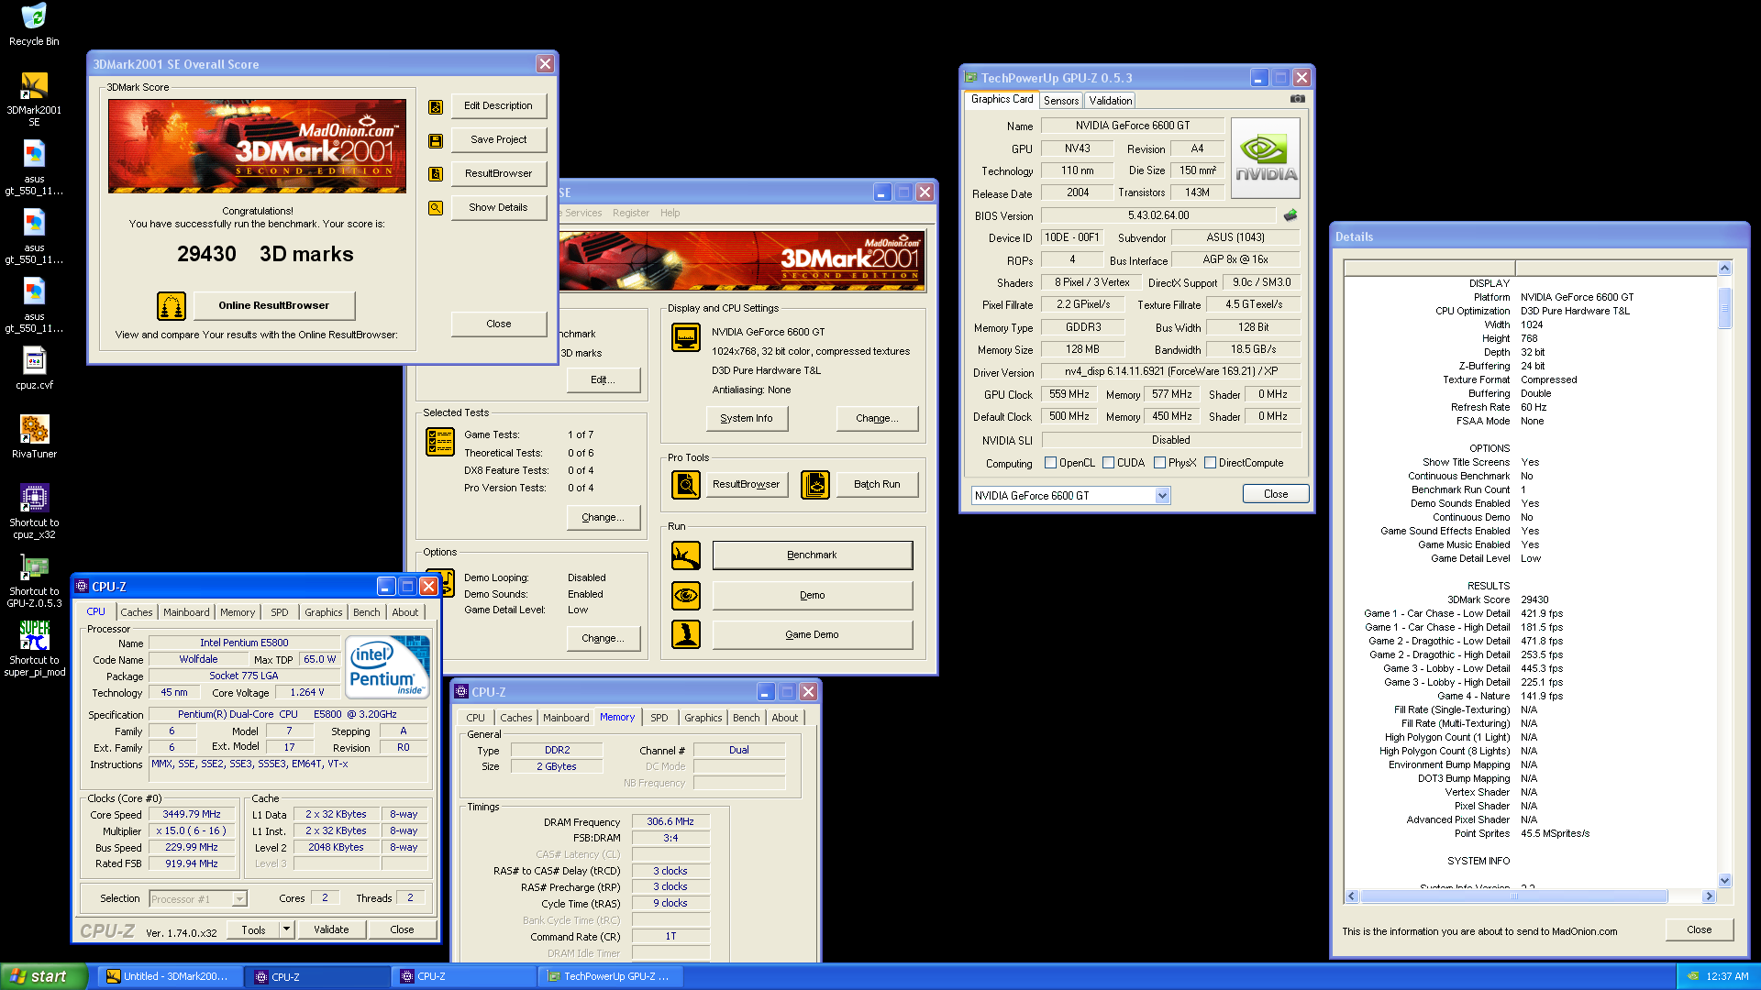
Task: Open the Register menu in 3DMark window
Action: coord(631,213)
